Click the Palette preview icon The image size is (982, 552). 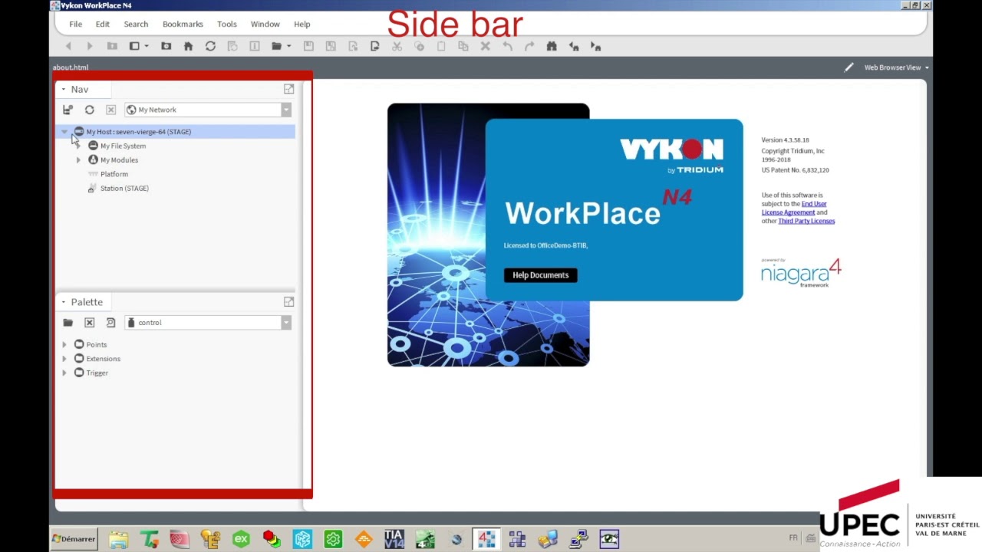pos(110,323)
